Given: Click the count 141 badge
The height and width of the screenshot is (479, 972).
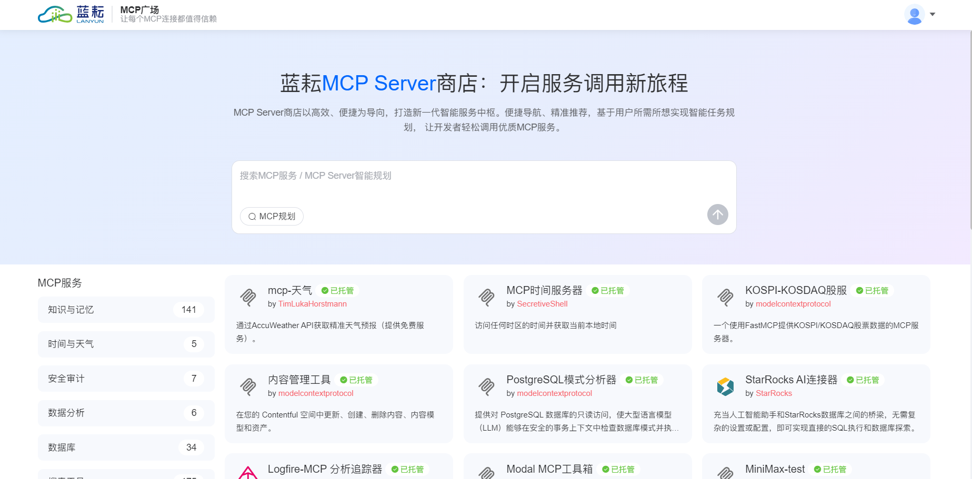Looking at the screenshot, I should (188, 310).
